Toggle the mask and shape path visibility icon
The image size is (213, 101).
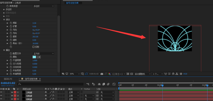86,74
